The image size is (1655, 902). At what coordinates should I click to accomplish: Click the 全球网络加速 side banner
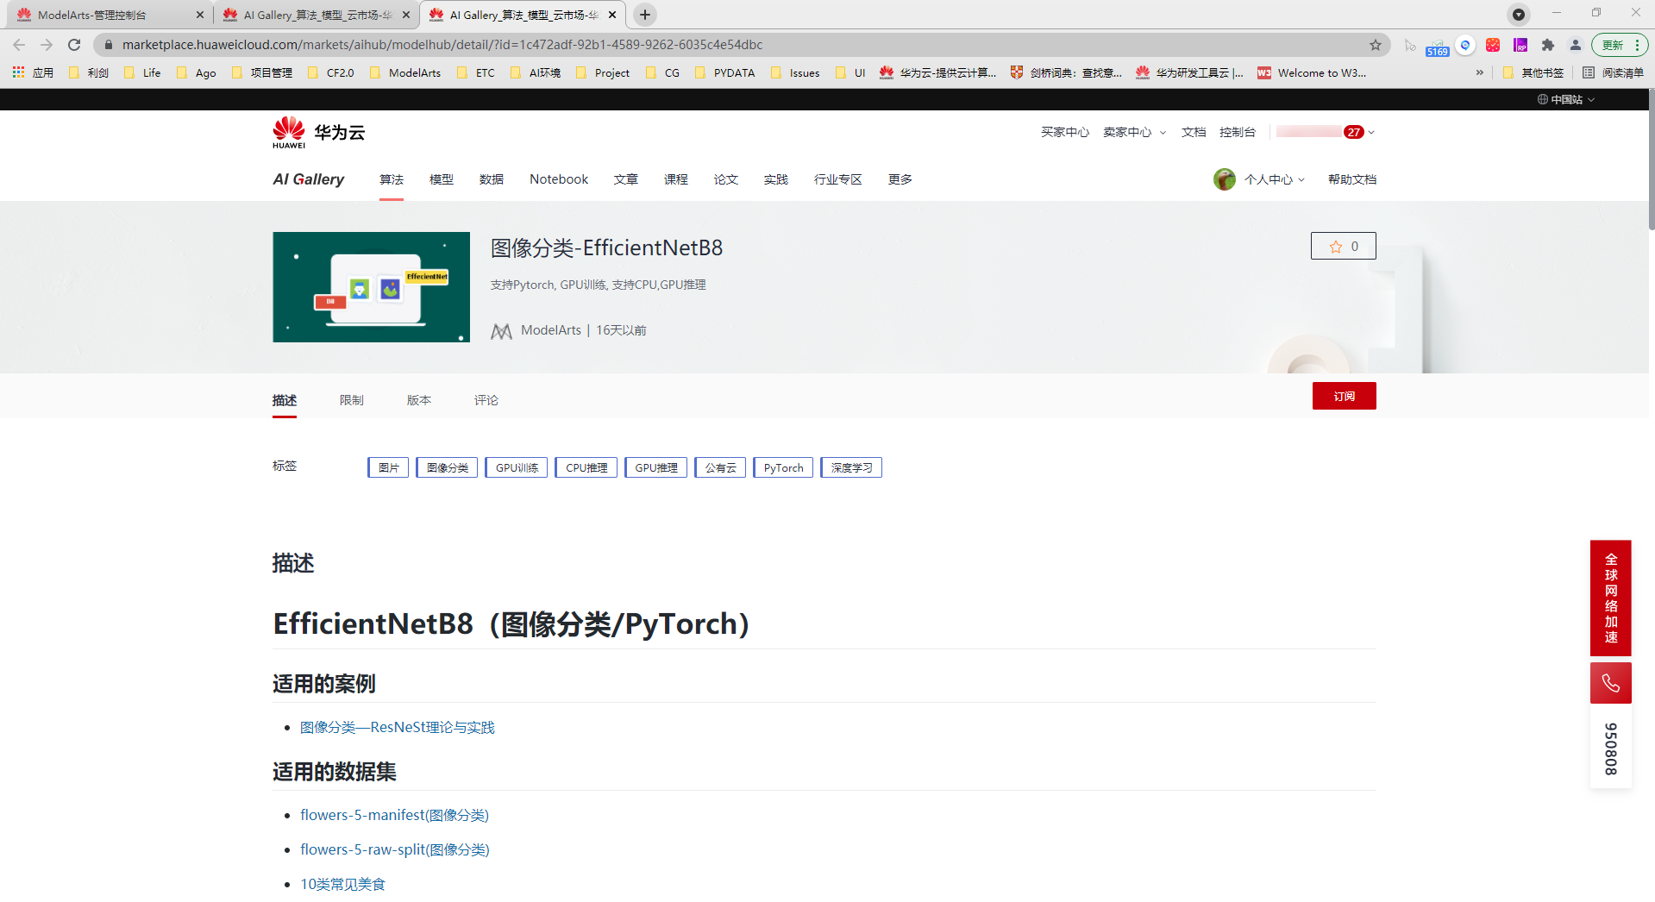[1611, 598]
